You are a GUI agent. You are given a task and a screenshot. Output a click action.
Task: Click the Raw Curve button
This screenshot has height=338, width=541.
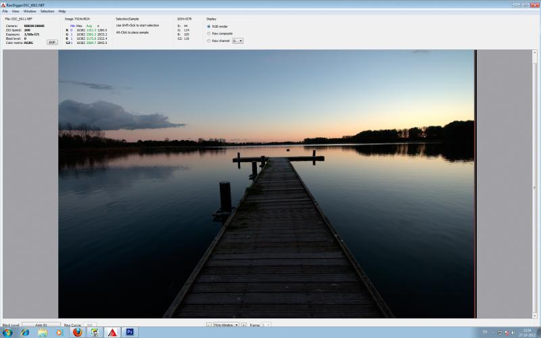click(90, 324)
